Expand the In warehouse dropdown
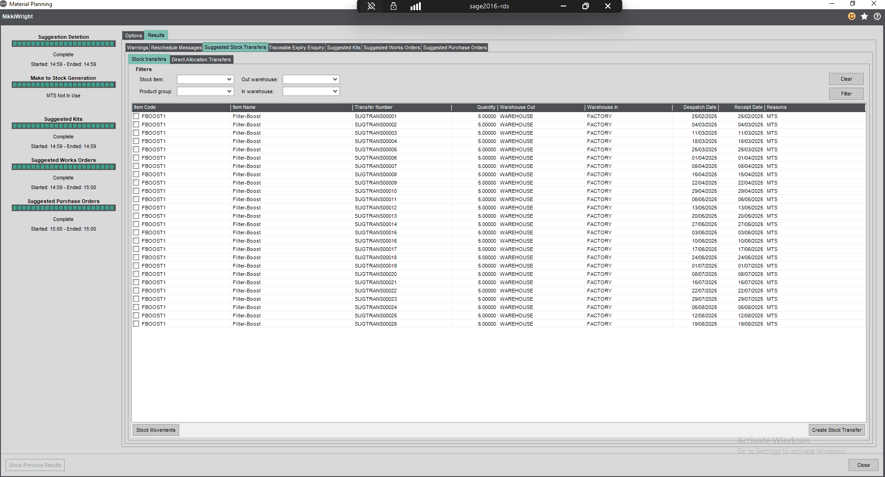Viewport: 885px width, 477px height. tap(311, 91)
